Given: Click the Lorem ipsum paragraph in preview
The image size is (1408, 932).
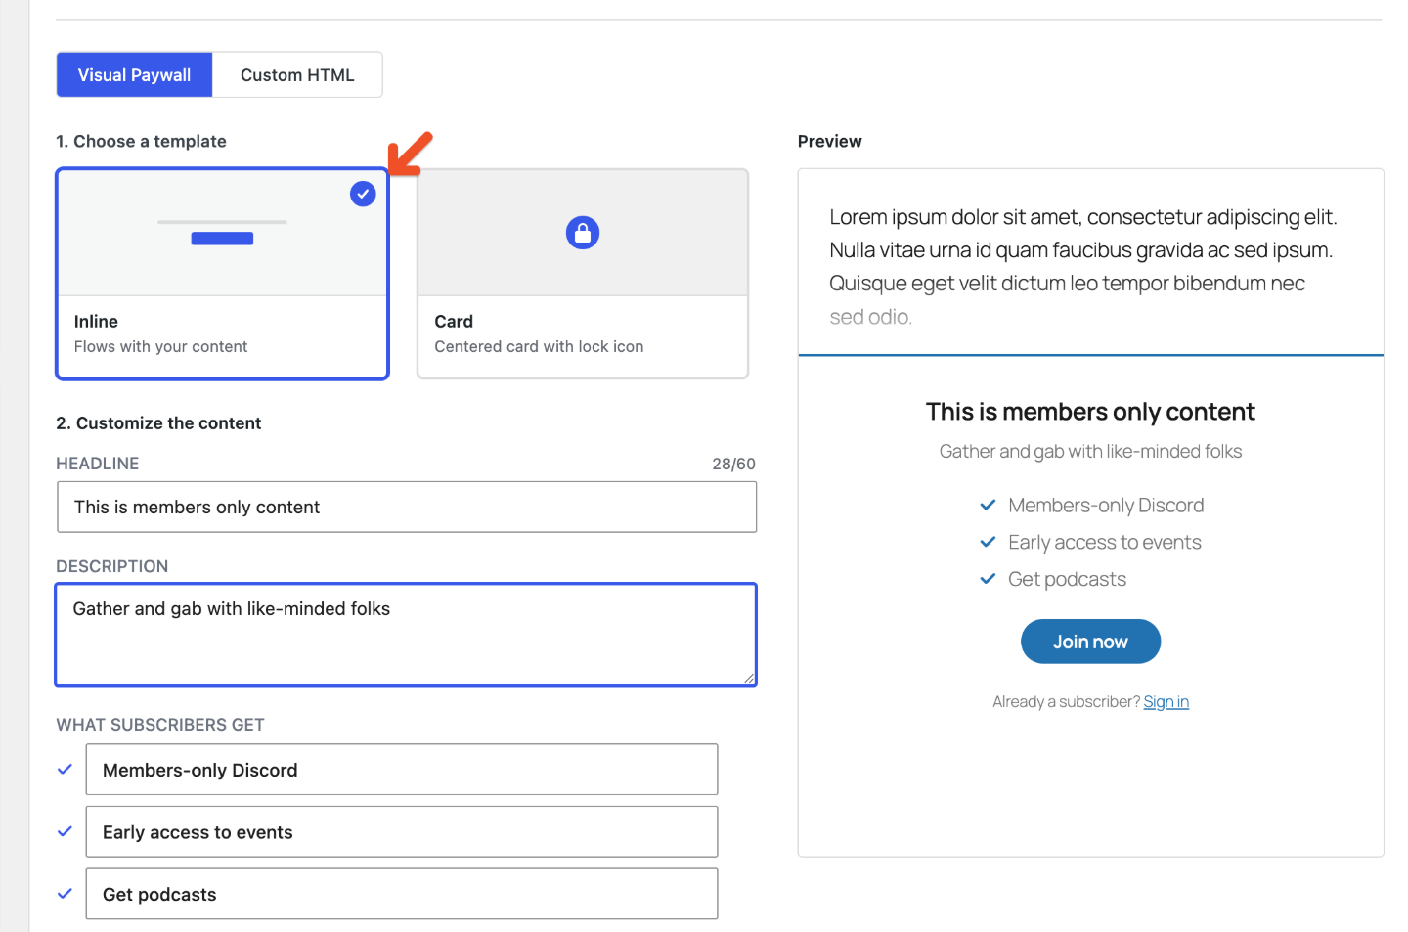Looking at the screenshot, I should [1083, 266].
